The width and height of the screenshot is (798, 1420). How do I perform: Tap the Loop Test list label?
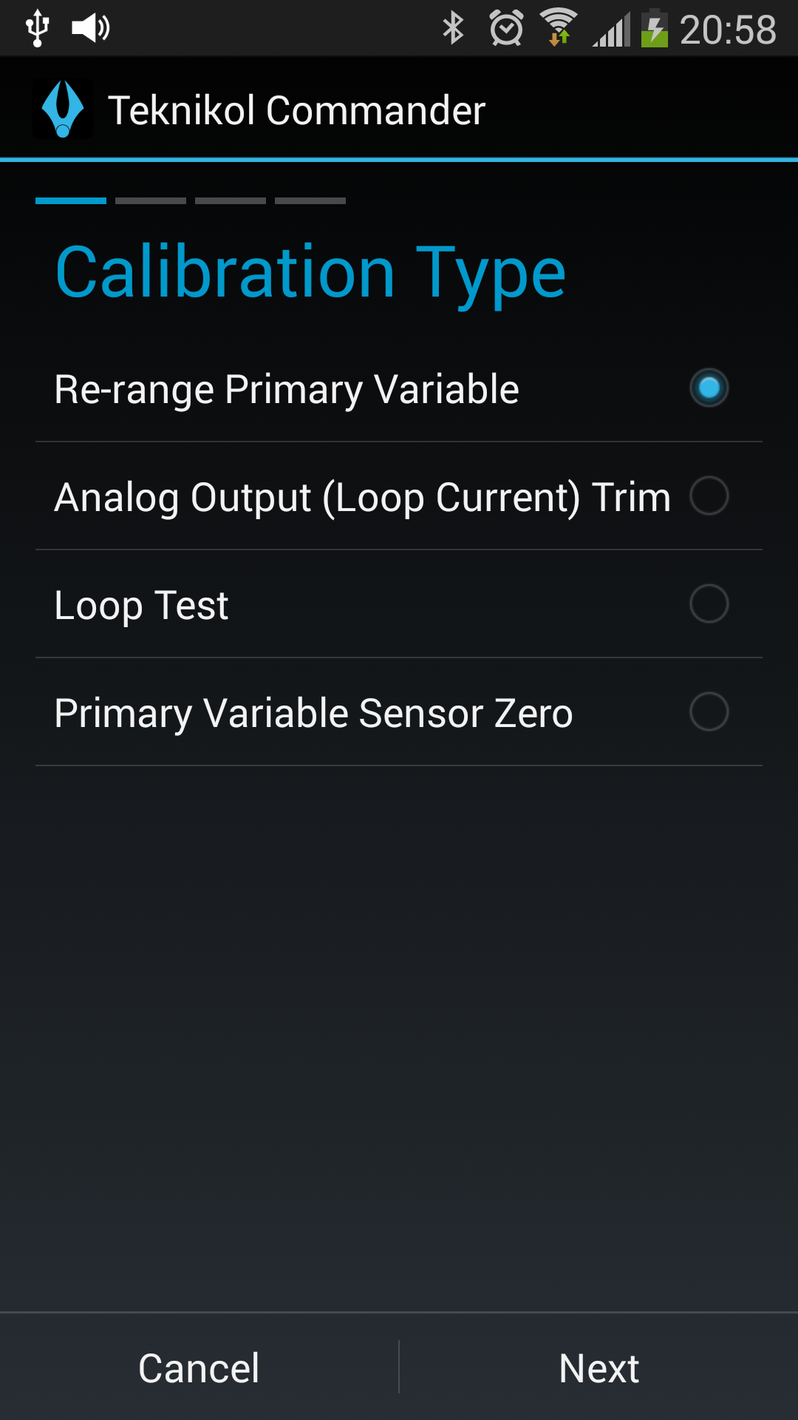(x=141, y=606)
